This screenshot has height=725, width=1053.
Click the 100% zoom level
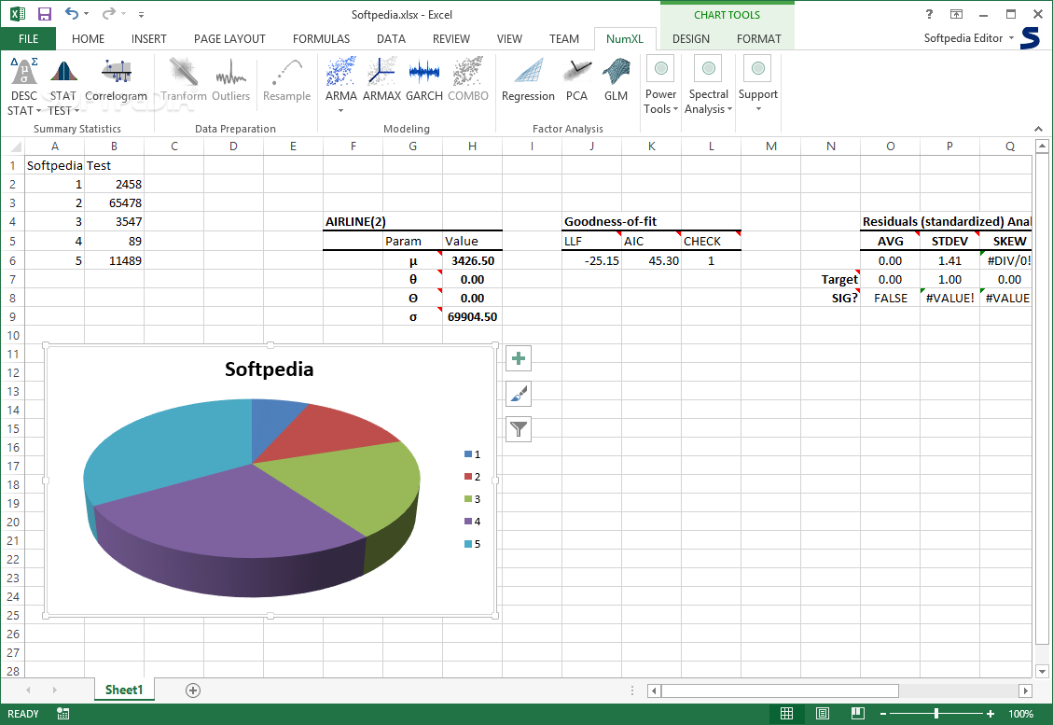(x=1020, y=714)
